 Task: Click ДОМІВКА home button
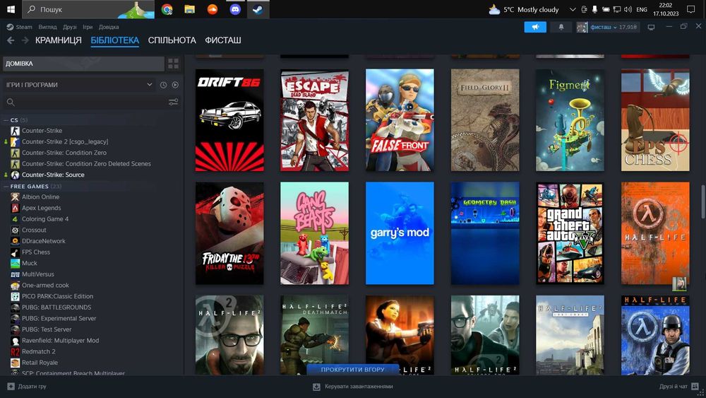coord(84,64)
